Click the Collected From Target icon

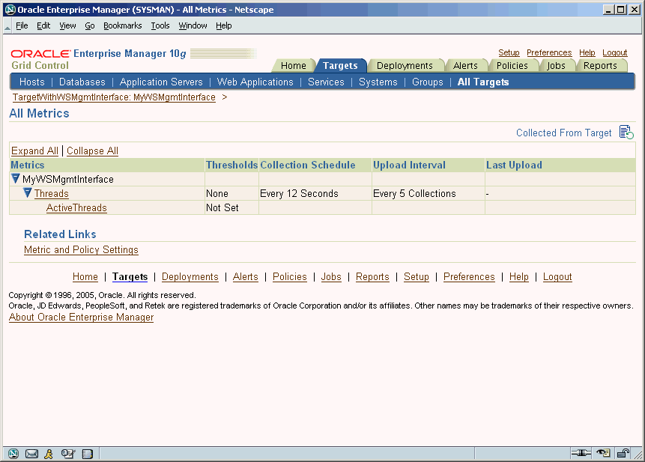pos(626,133)
